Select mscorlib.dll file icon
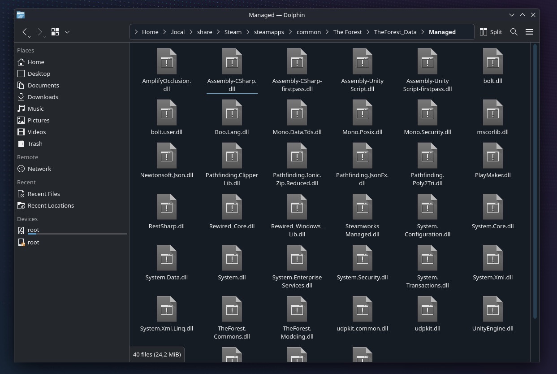The width and height of the screenshot is (557, 374). [x=493, y=113]
